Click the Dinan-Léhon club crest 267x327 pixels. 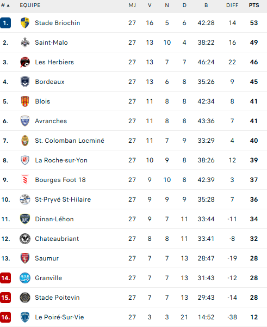tap(25, 219)
